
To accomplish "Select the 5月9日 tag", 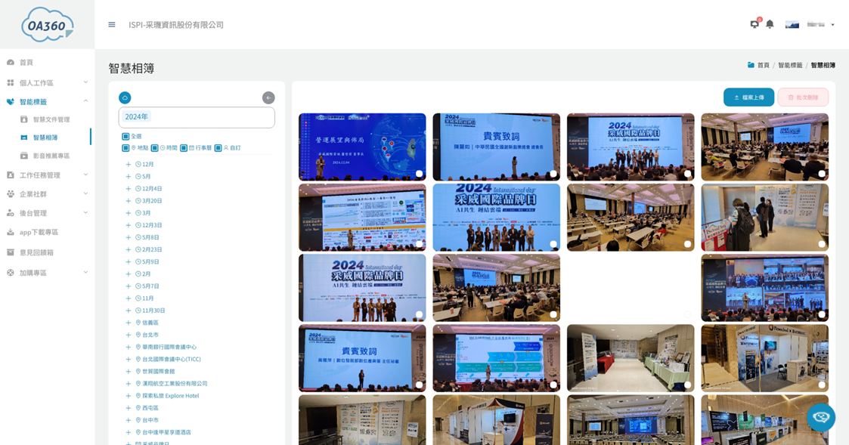I will tap(150, 262).
